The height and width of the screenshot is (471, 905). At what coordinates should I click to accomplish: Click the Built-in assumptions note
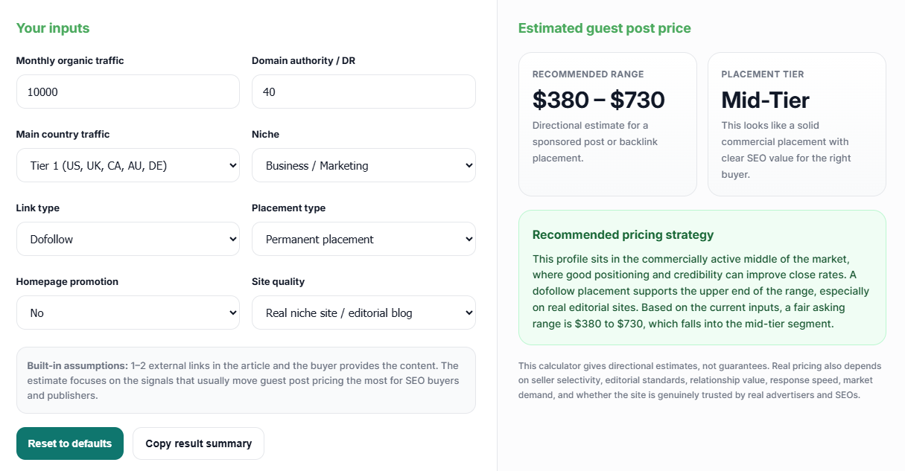point(245,380)
